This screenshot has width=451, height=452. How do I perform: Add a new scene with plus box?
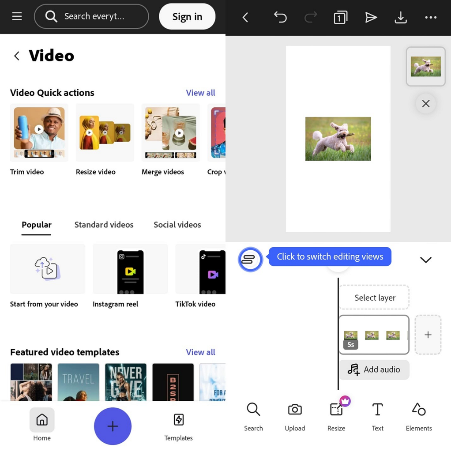click(x=428, y=335)
